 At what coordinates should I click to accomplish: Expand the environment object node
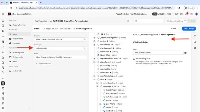[94, 44]
